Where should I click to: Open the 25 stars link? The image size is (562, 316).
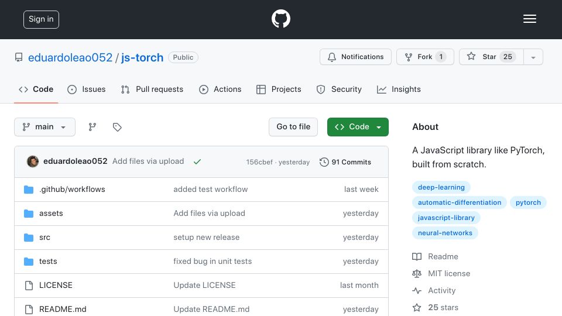point(443,307)
